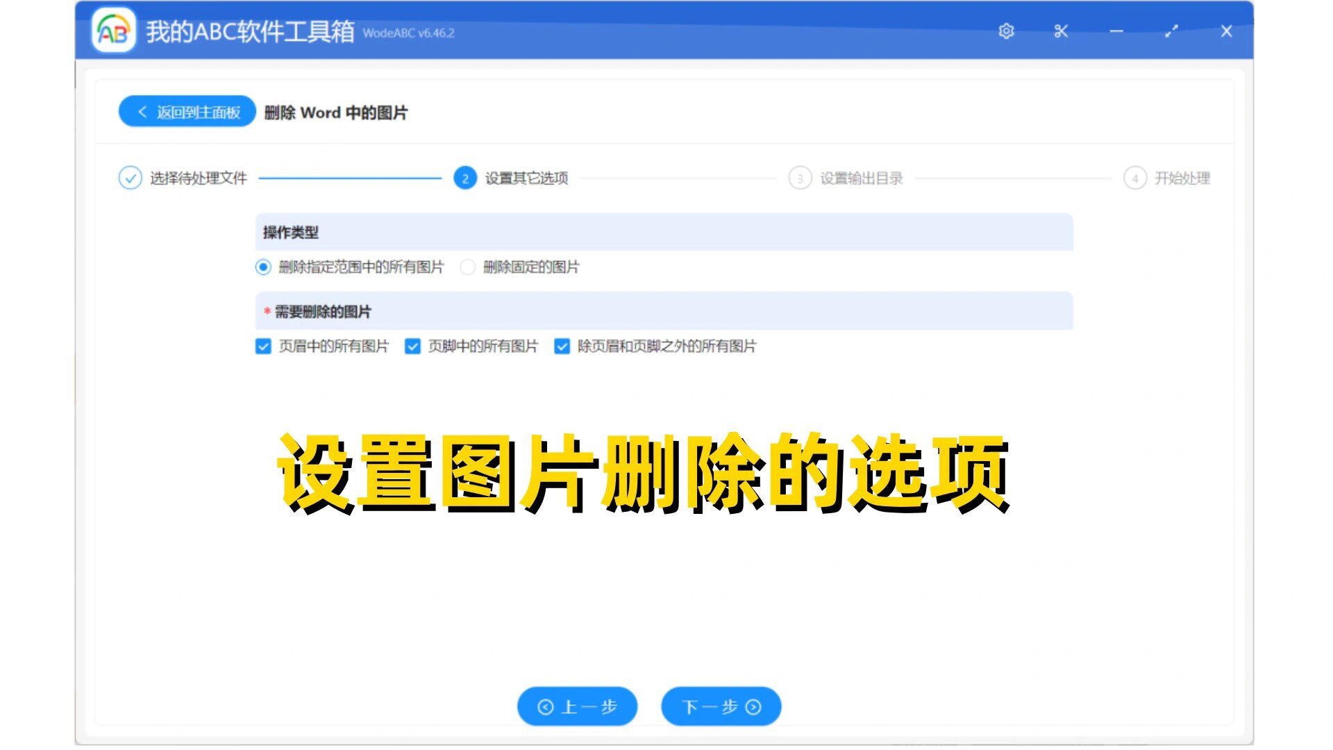1333x750 pixels.
Task: Select 删除固定的图片 radio option
Action: coord(468,267)
